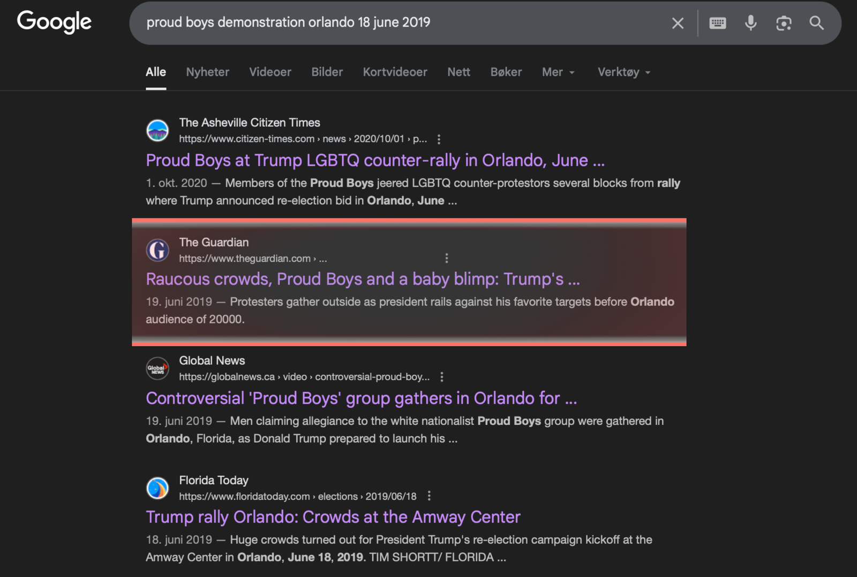Start voice search with microphone icon
857x577 pixels.
click(750, 23)
